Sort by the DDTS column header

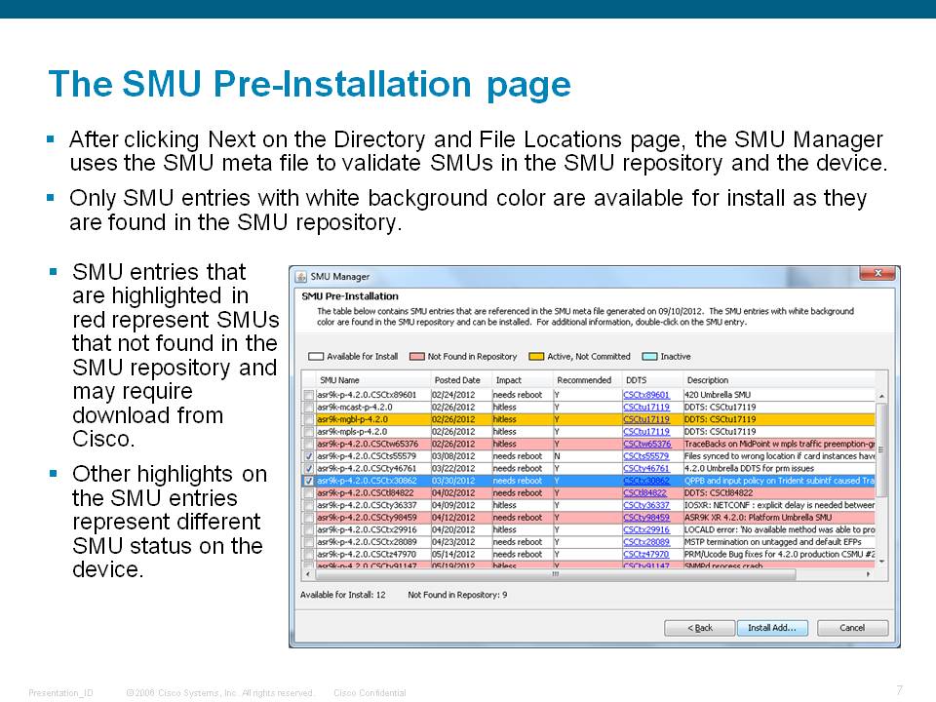click(652, 379)
